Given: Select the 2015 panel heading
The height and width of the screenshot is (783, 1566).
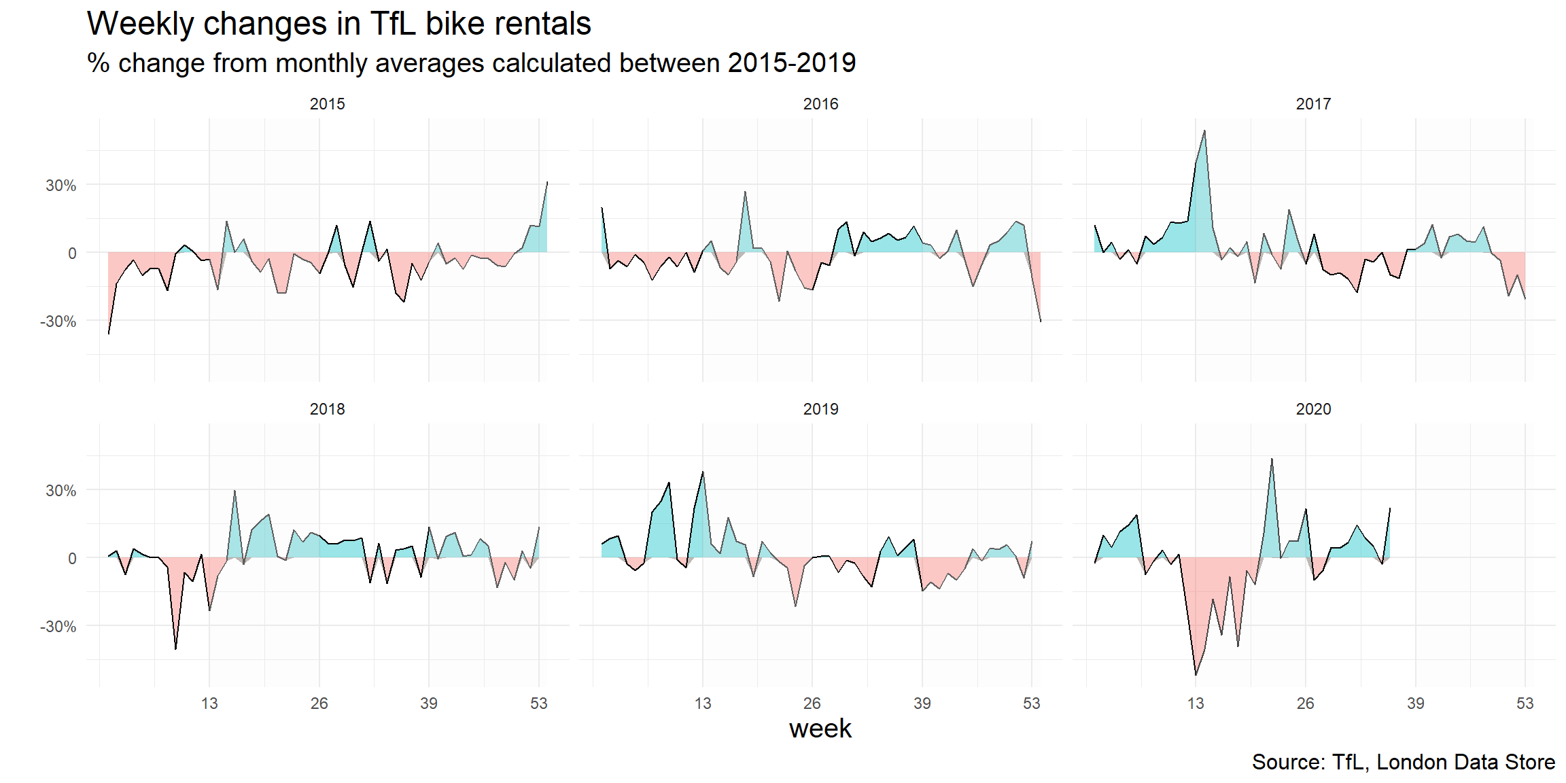Looking at the screenshot, I should tap(327, 104).
